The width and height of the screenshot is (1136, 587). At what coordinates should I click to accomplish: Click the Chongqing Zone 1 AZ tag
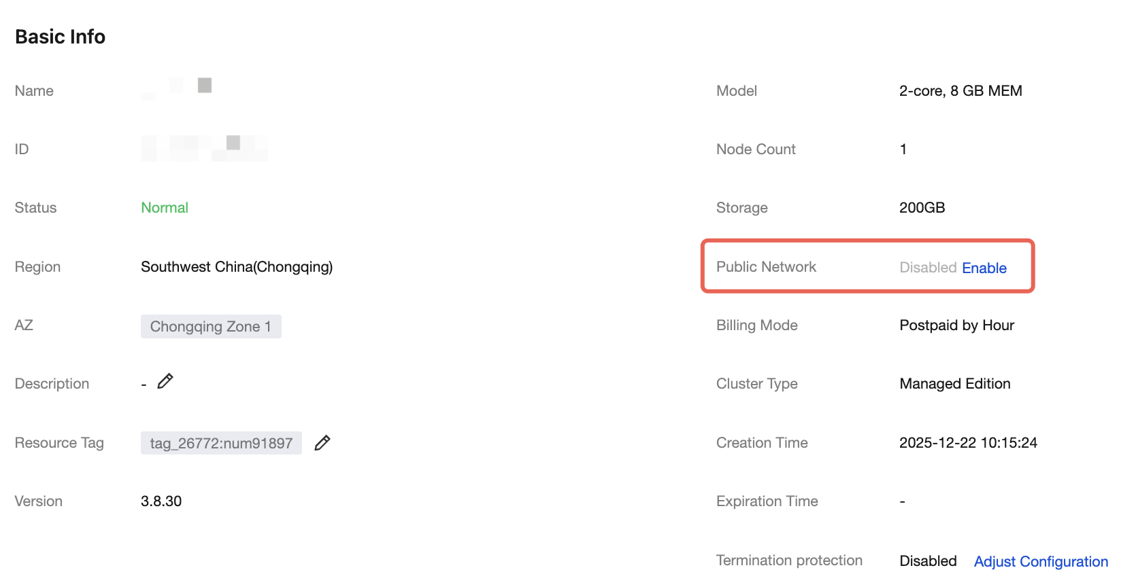tap(211, 327)
